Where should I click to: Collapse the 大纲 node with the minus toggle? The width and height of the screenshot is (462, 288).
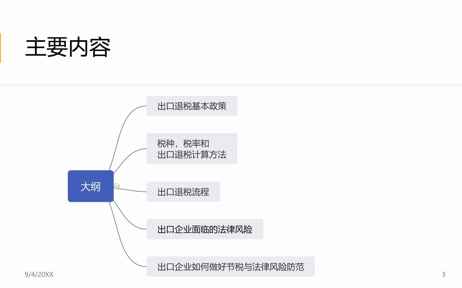pos(117,186)
